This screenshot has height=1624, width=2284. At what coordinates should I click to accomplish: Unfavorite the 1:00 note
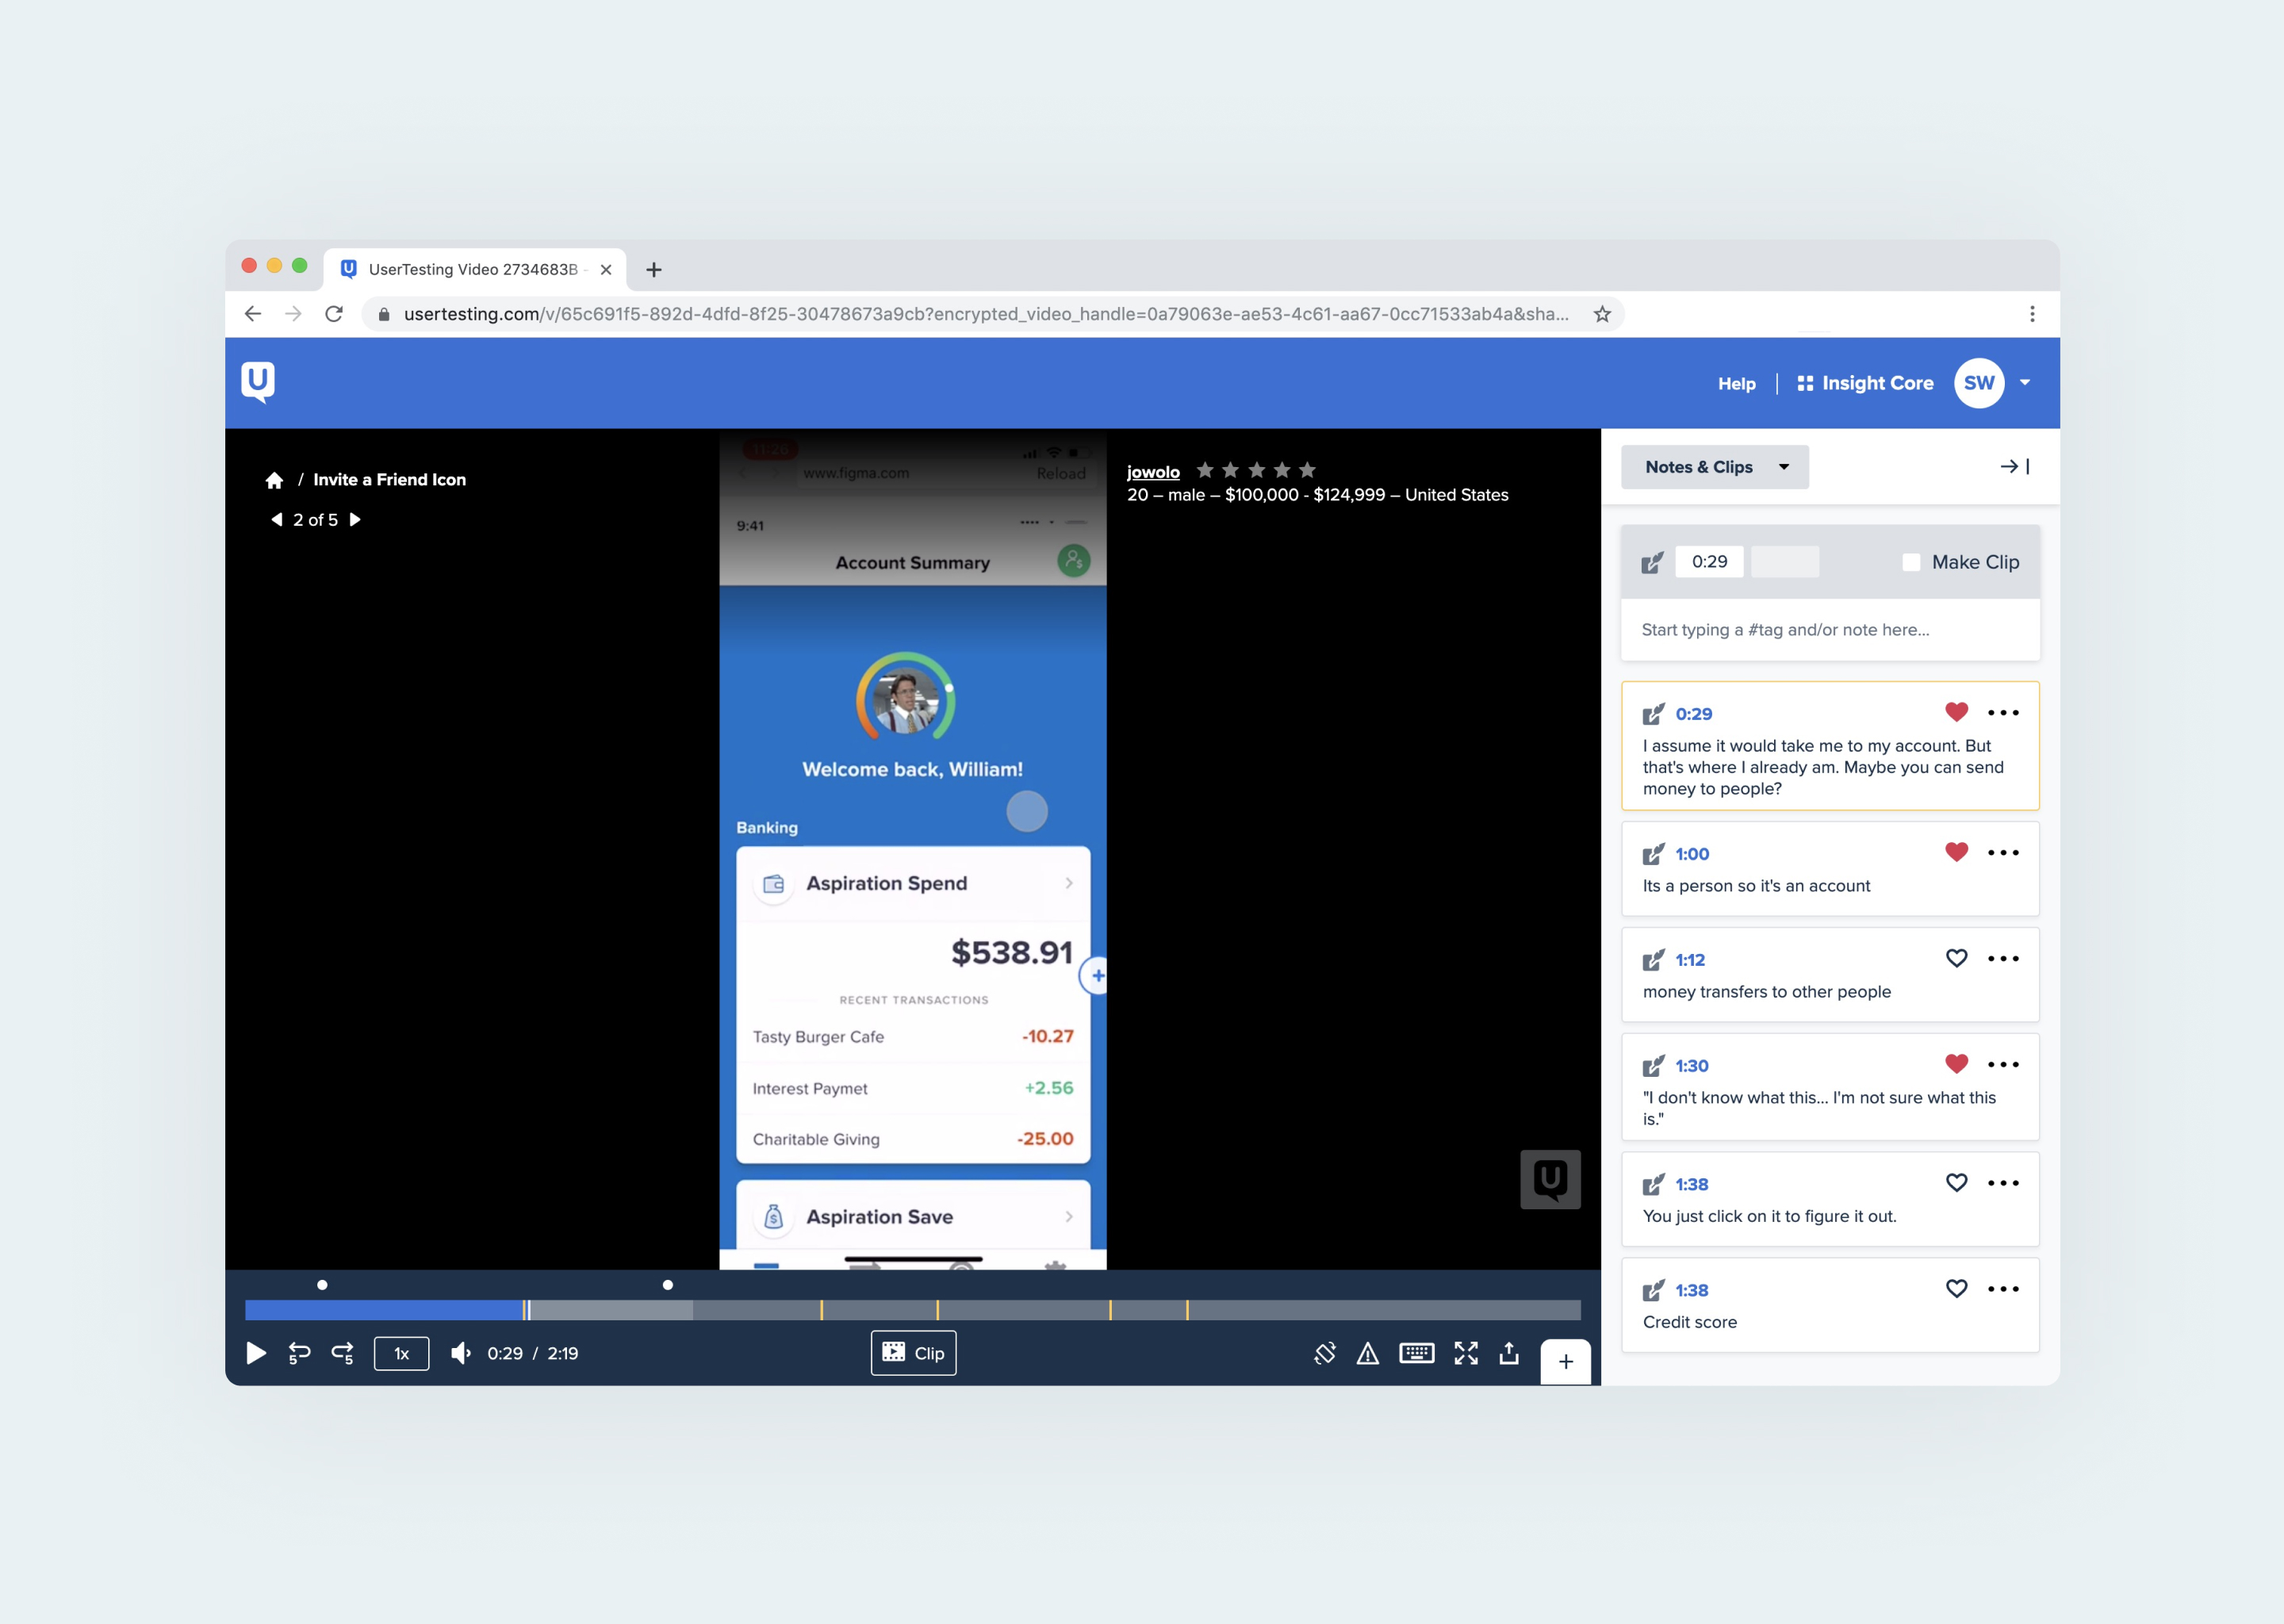click(1956, 852)
